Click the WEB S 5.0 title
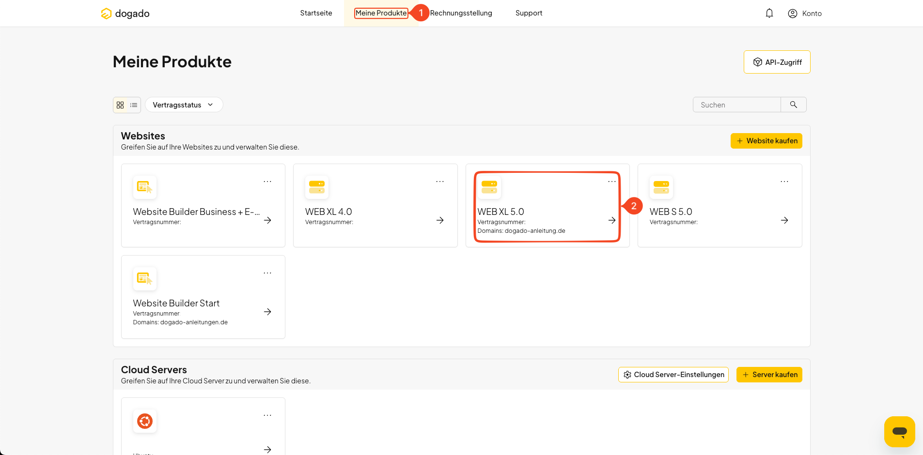Viewport: 923px width, 455px height. pos(671,212)
